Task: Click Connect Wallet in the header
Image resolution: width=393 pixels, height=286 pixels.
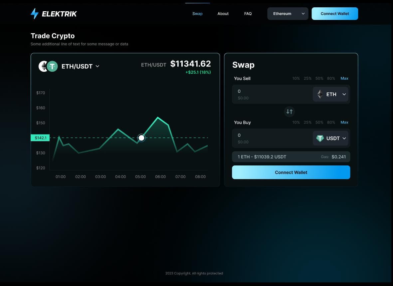Action: (x=335, y=14)
